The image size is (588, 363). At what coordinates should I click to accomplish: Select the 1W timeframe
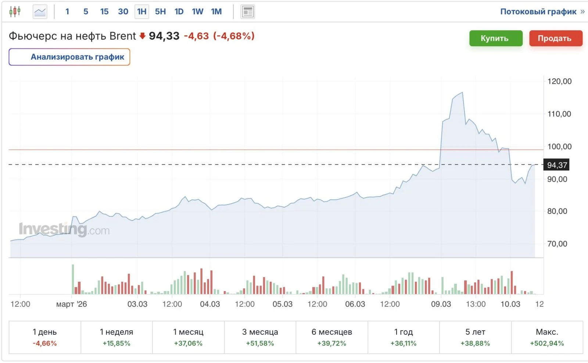coord(197,12)
